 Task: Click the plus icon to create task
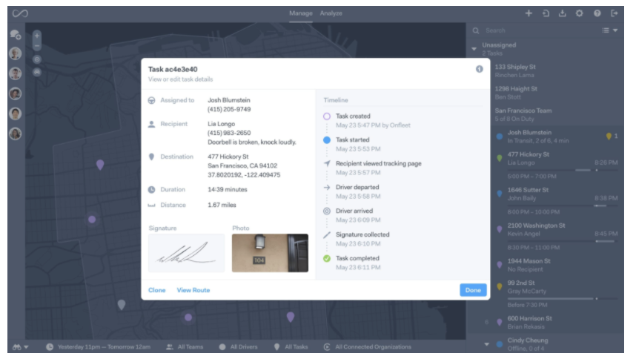coord(529,13)
